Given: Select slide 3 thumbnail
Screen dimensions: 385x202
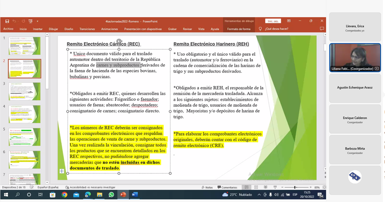Looking at the screenshot, I should [25, 91].
